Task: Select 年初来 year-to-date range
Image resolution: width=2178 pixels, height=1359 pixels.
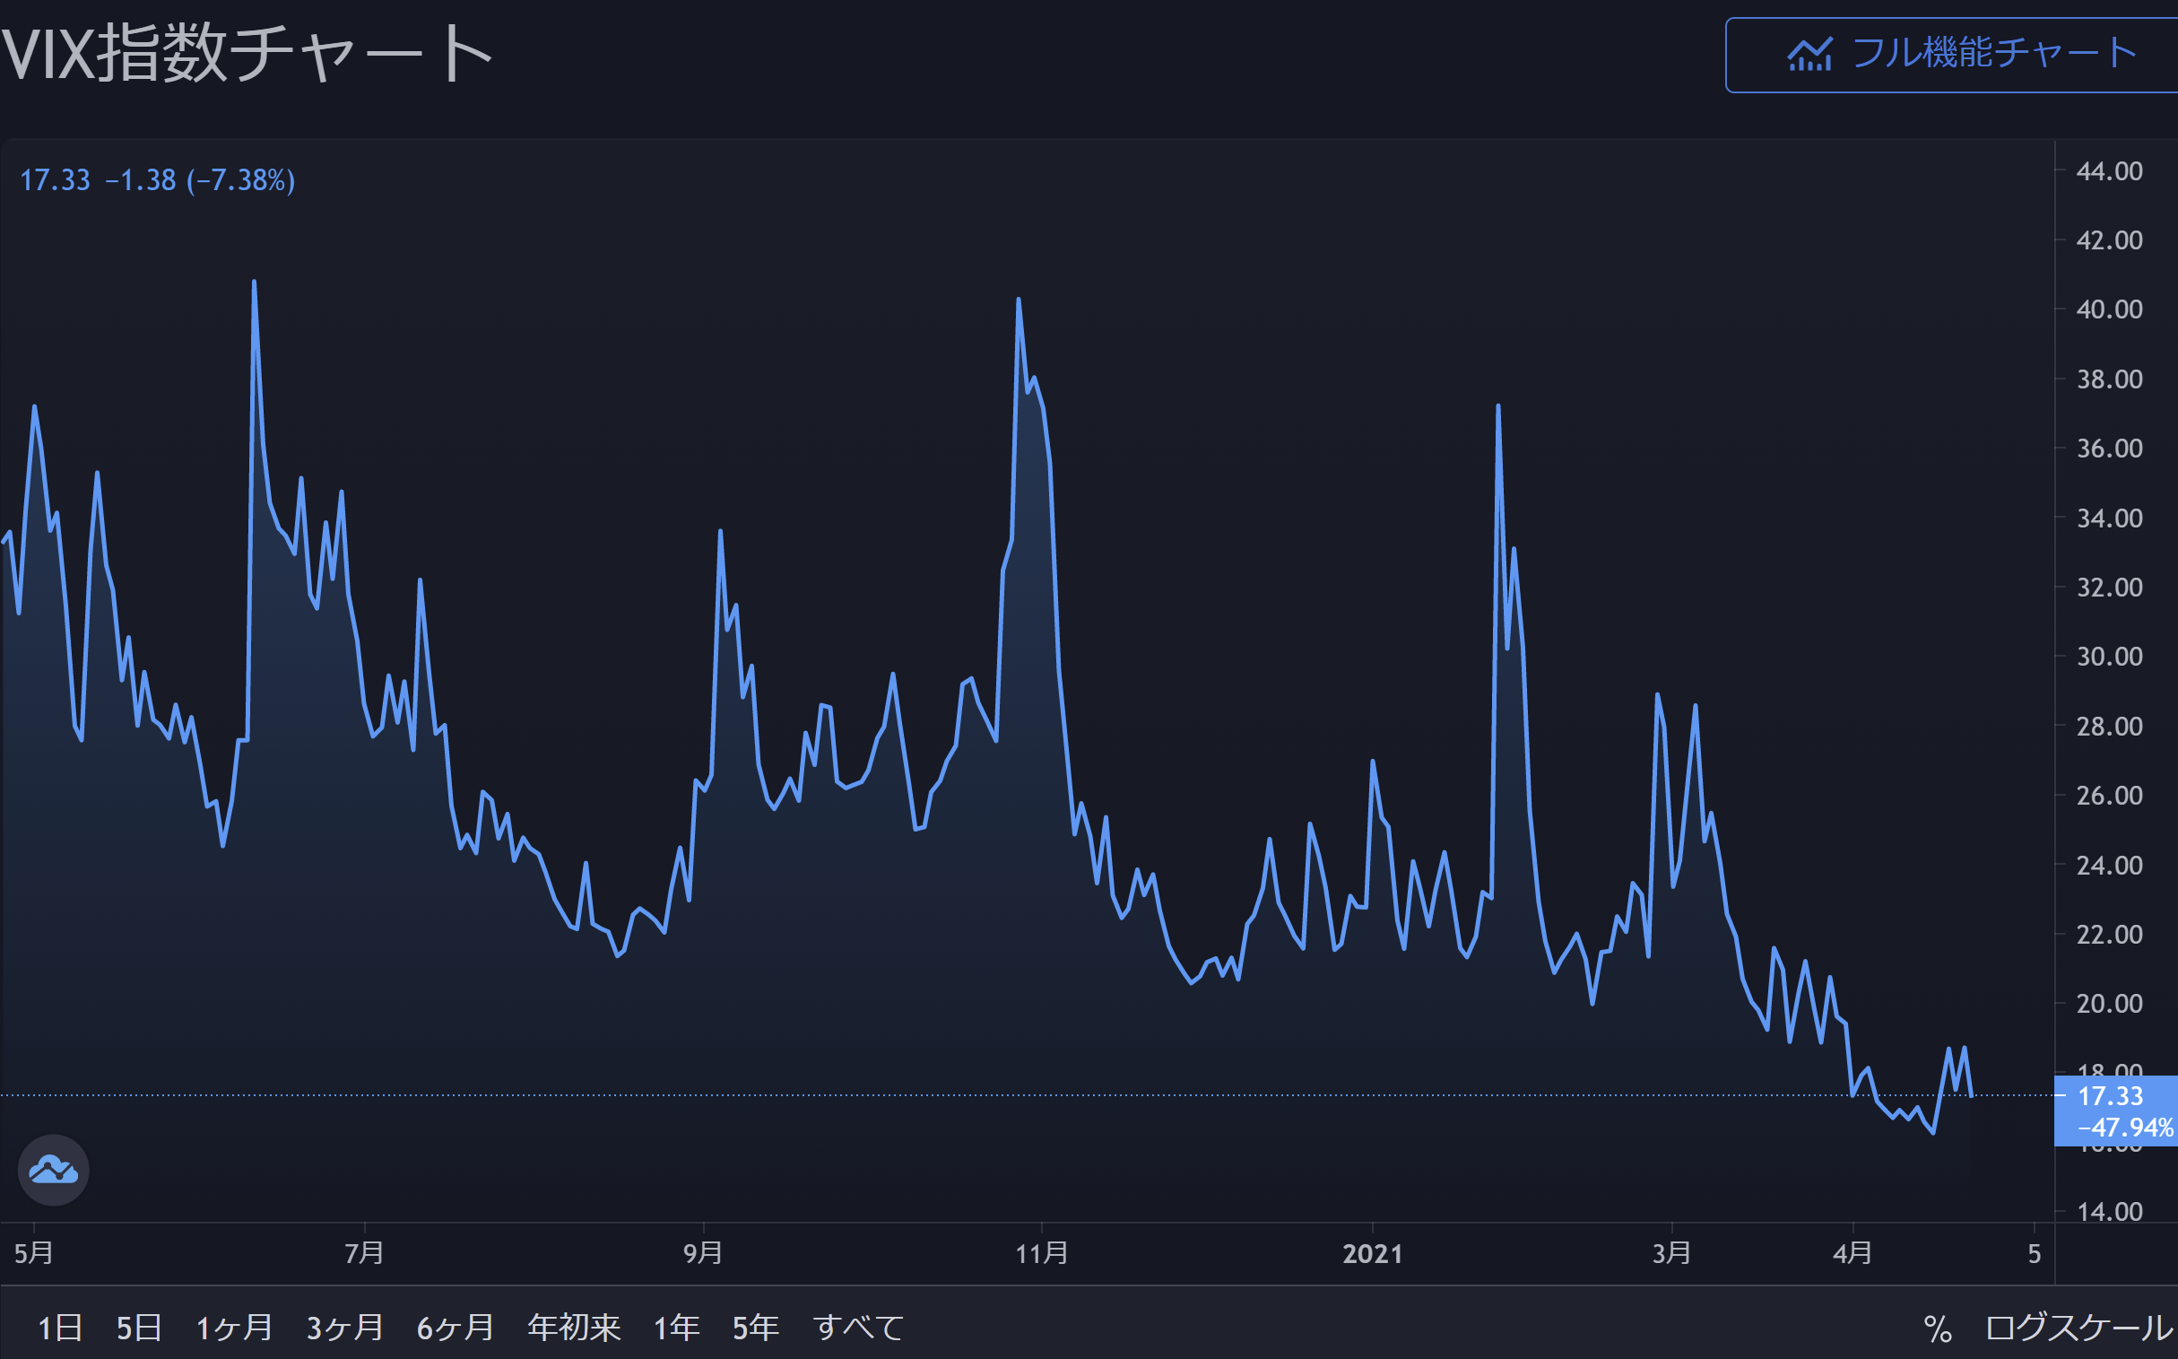Action: [x=573, y=1328]
